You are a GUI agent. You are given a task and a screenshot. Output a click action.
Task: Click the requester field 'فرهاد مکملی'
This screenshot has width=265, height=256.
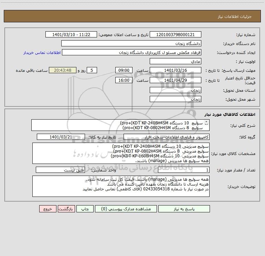point(131,52)
